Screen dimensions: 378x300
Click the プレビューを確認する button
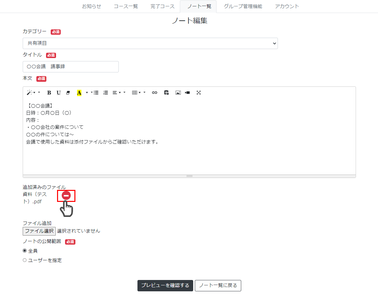(x=165, y=286)
